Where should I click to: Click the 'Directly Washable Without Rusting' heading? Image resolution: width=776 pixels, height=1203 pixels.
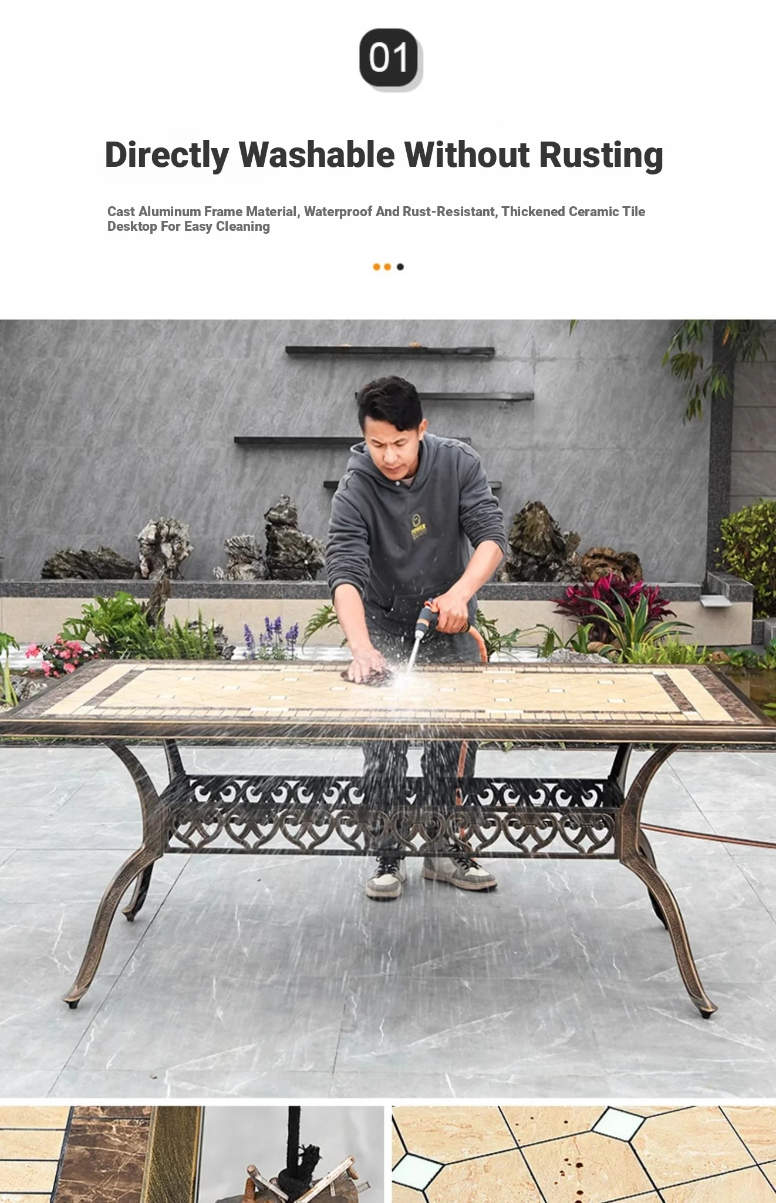coord(384,155)
